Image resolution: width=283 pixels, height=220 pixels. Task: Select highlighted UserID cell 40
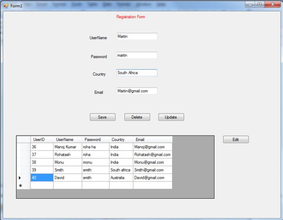point(42,178)
